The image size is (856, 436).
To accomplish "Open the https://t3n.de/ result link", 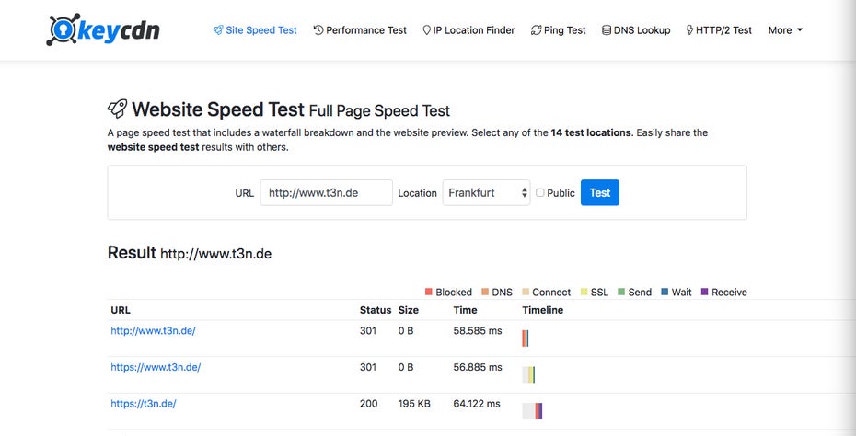I will [144, 404].
